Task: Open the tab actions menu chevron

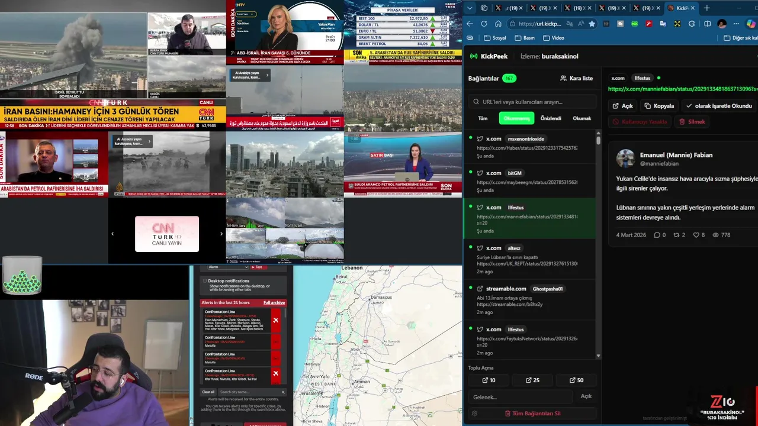Action: click(470, 8)
